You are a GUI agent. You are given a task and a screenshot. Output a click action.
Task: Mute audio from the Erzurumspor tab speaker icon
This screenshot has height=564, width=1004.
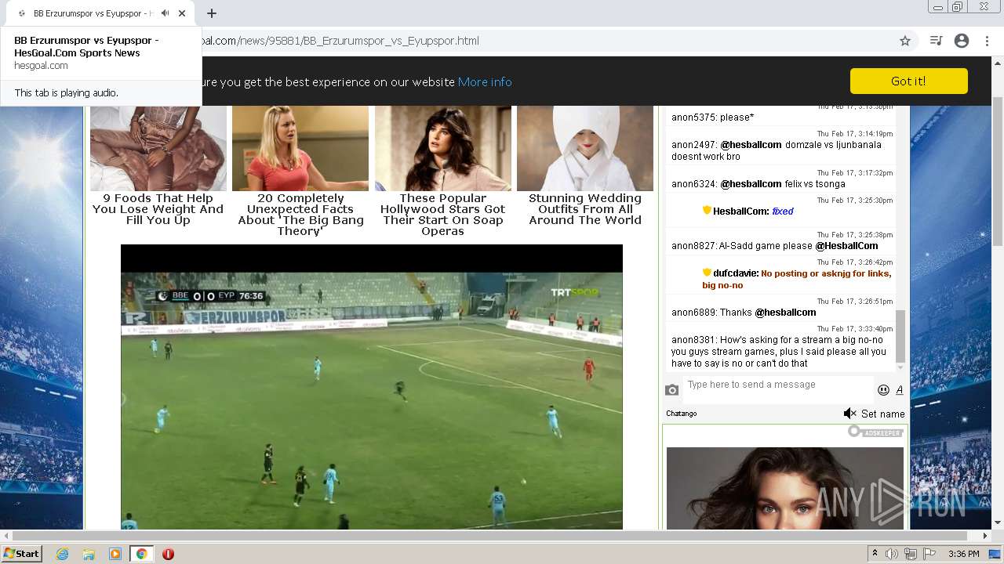(x=165, y=13)
